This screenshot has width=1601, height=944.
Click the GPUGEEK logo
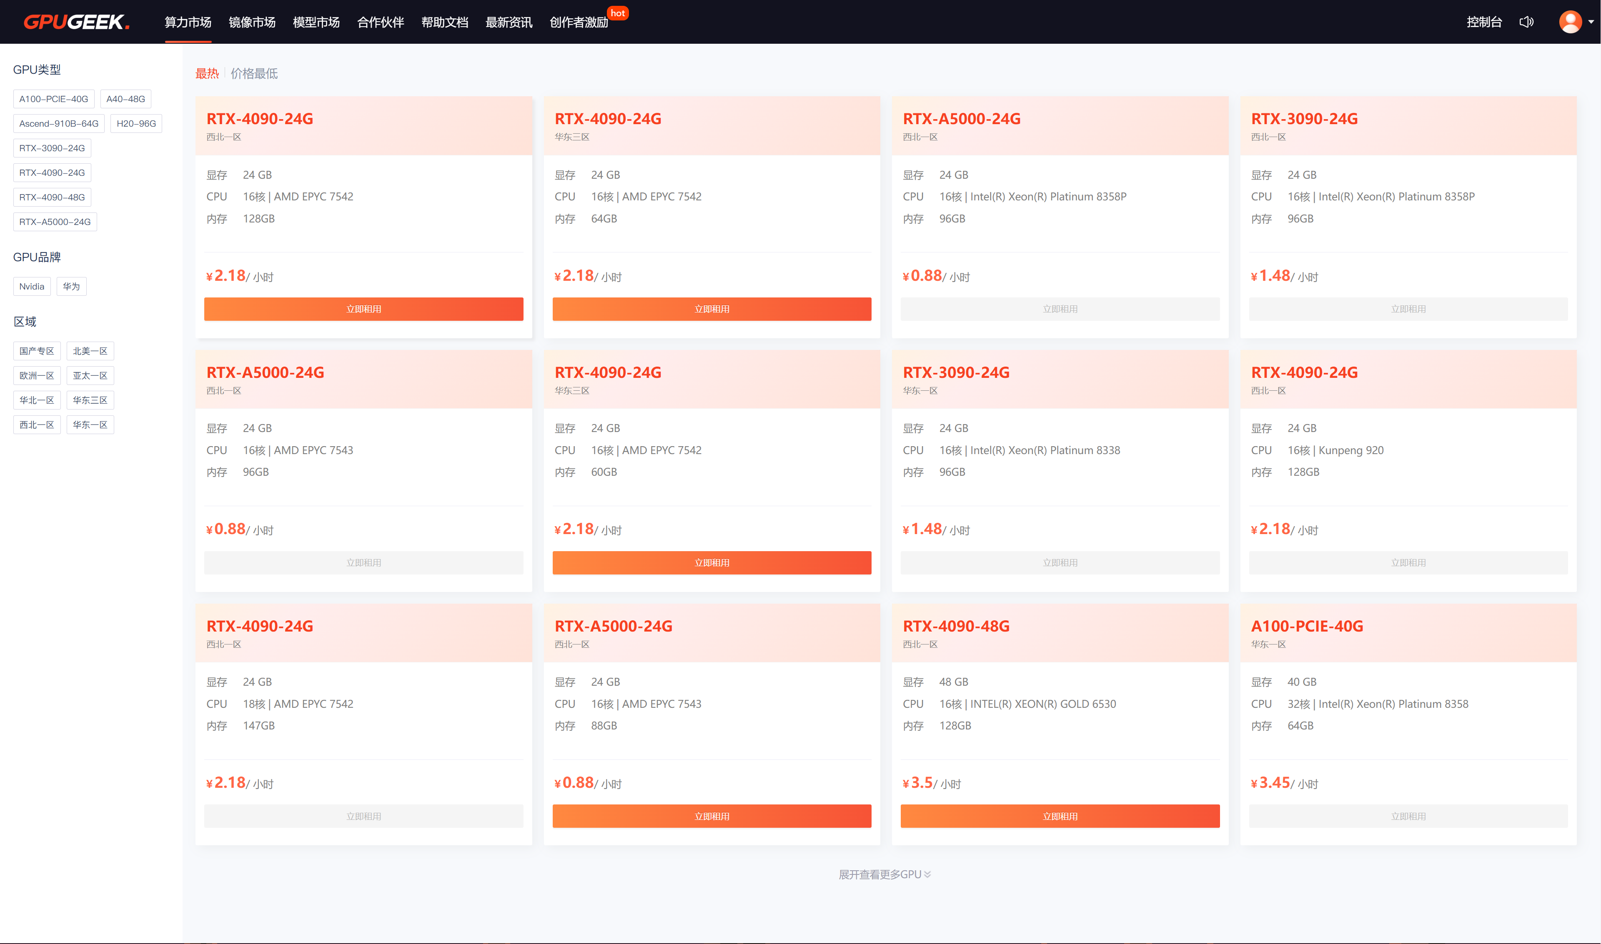76,22
